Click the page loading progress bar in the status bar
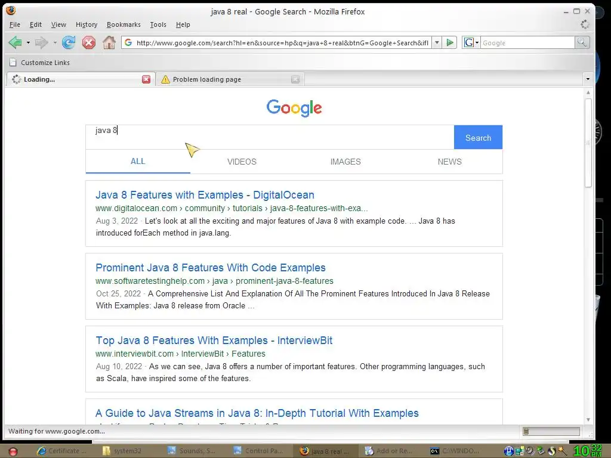The width and height of the screenshot is (611, 458). (x=551, y=431)
